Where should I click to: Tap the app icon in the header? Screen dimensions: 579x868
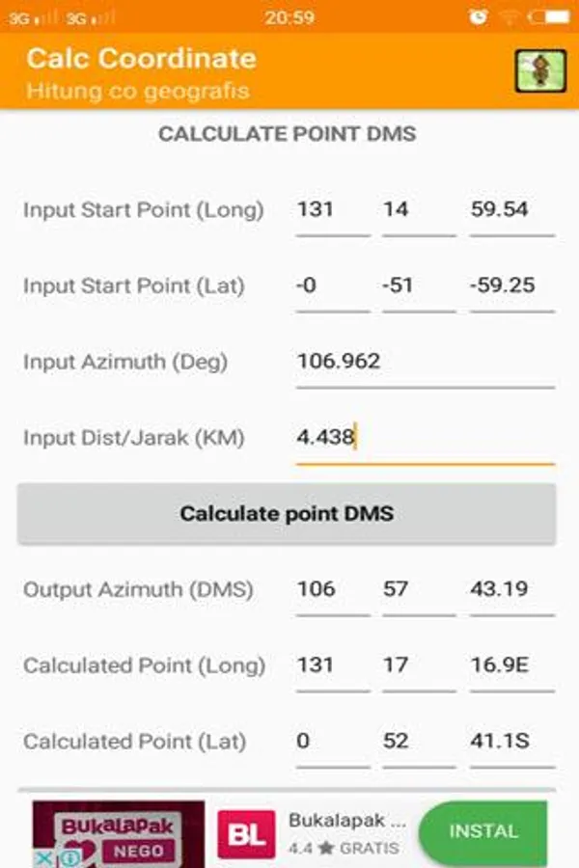(539, 70)
